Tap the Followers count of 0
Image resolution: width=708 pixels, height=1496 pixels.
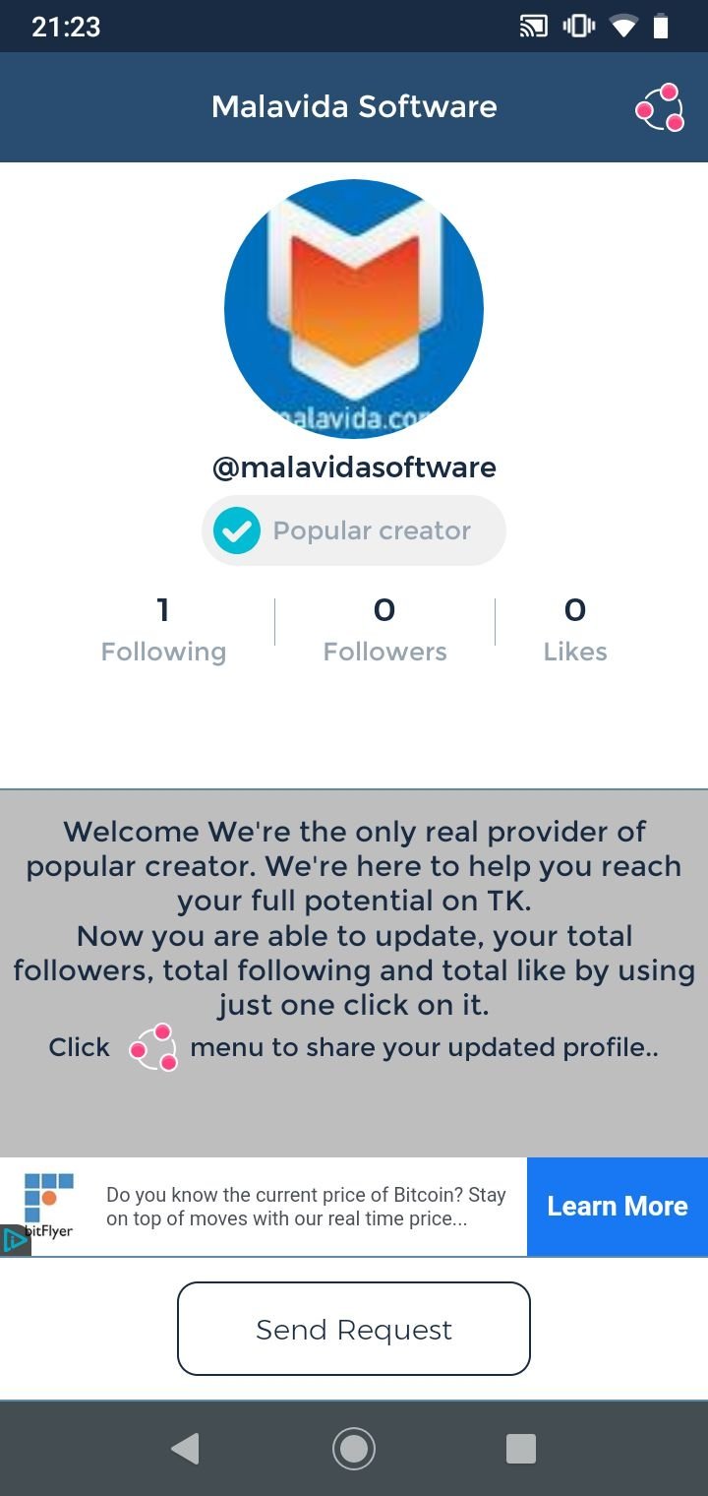(x=384, y=610)
